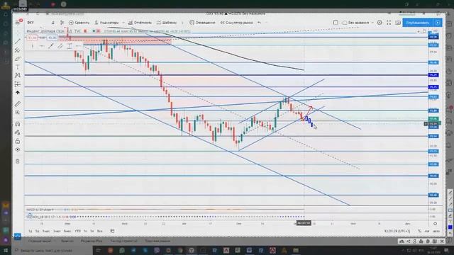The height and width of the screenshot is (255, 454).
Task: Toggle logarithmic scale 'лог'
Action: coord(427,231)
